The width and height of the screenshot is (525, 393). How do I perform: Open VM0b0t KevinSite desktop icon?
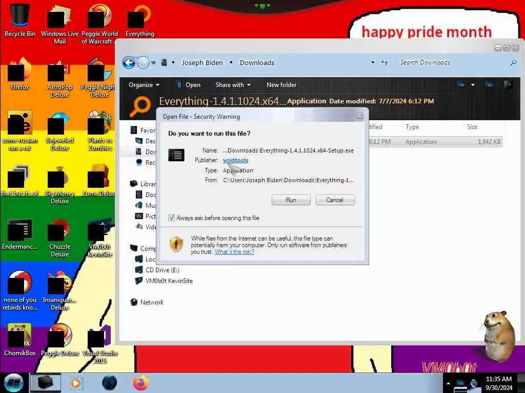99,237
